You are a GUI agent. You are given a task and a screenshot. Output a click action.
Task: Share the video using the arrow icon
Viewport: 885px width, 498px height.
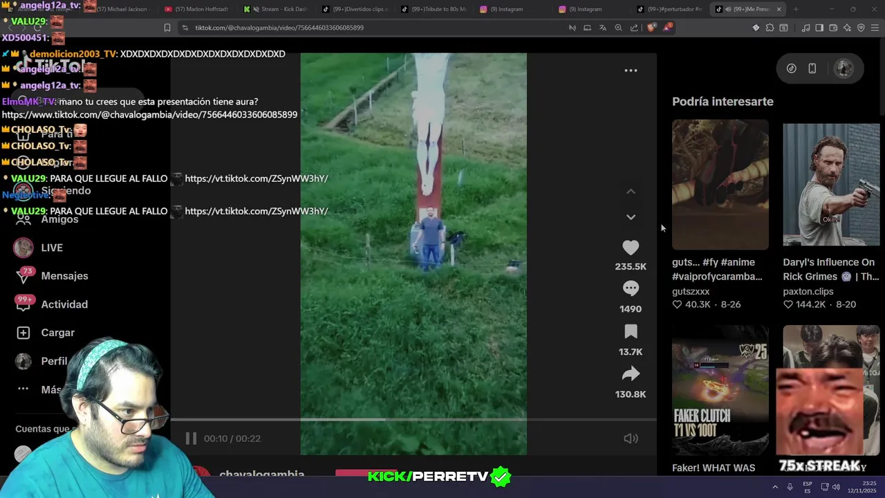pos(631,374)
